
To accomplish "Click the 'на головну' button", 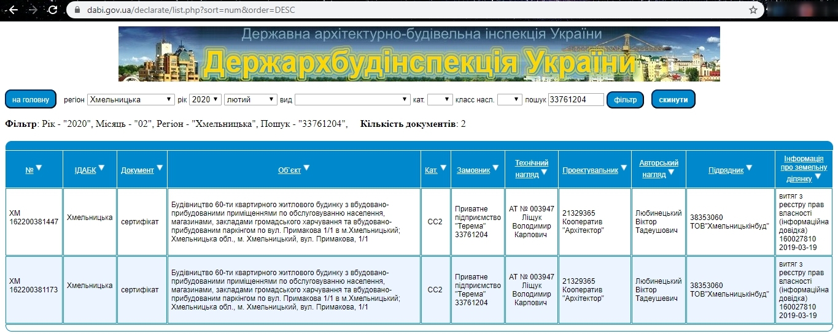I will pos(31,99).
